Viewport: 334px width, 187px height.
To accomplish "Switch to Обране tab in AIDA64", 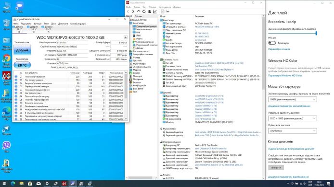I will click(x=139, y=16).
